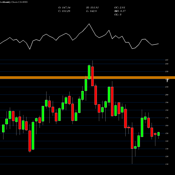Click the 160 price axis label
The width and height of the screenshot is (175, 175).
[167, 126]
